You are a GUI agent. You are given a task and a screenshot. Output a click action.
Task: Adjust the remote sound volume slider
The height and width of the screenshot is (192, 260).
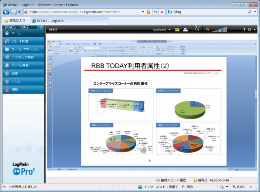[219, 30]
